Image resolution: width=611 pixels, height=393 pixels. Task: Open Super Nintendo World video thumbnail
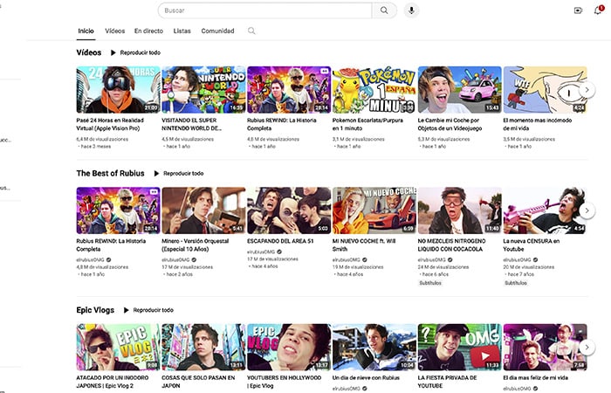pos(203,90)
